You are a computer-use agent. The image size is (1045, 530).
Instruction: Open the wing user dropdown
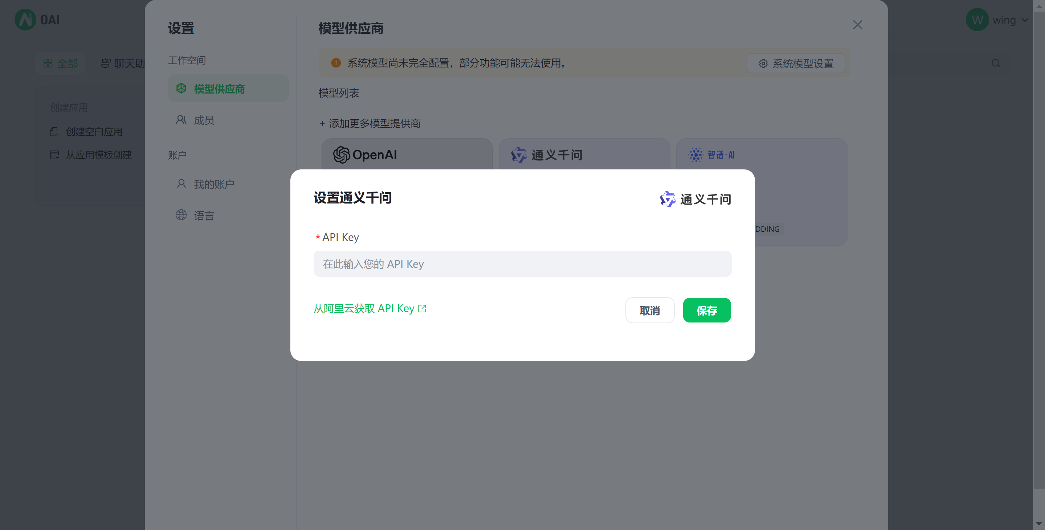[x=998, y=20]
